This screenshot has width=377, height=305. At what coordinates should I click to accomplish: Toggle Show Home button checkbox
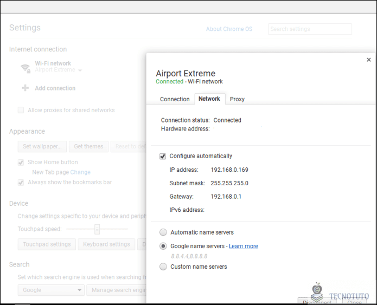pos(21,163)
